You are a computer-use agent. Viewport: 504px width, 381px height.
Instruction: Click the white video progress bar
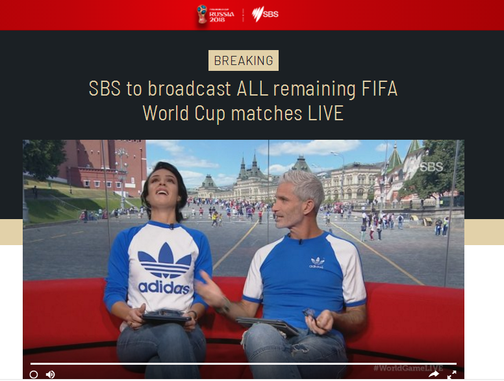(x=244, y=363)
